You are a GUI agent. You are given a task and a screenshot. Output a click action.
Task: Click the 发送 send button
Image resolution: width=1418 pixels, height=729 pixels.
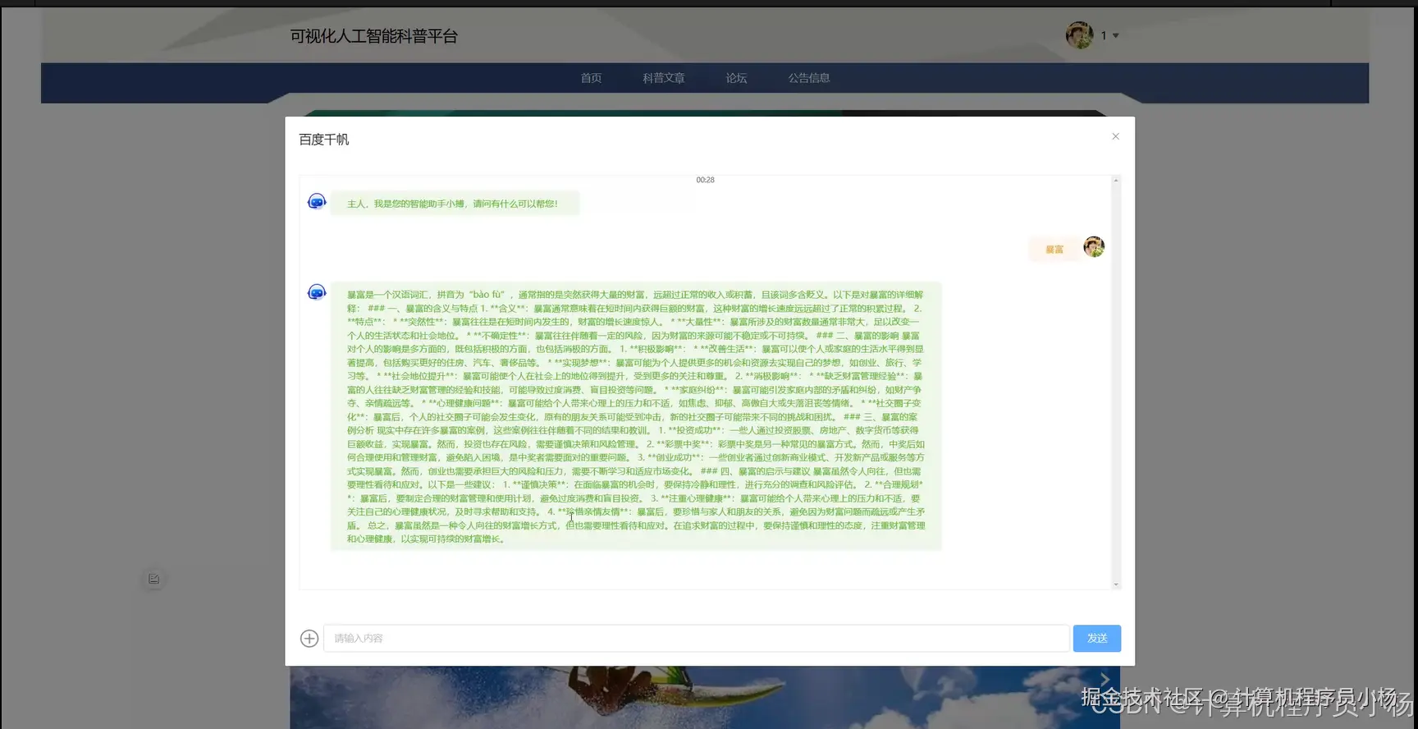click(x=1096, y=638)
